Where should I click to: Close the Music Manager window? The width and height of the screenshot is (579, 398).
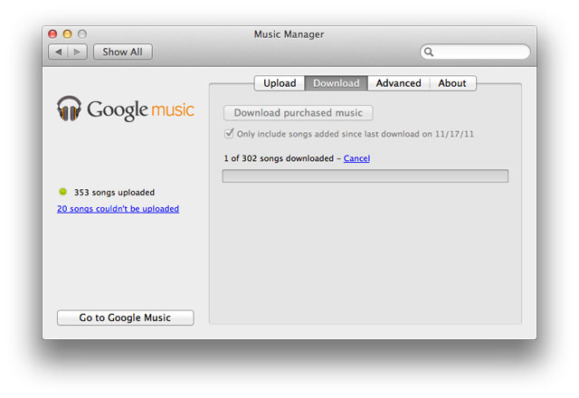[52, 34]
